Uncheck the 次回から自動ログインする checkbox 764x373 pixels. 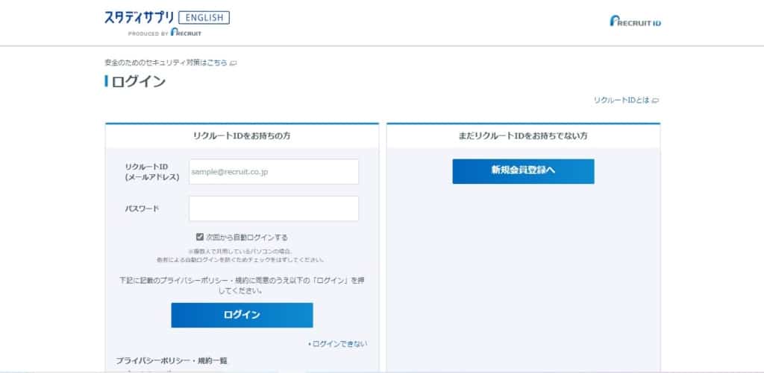click(200, 237)
